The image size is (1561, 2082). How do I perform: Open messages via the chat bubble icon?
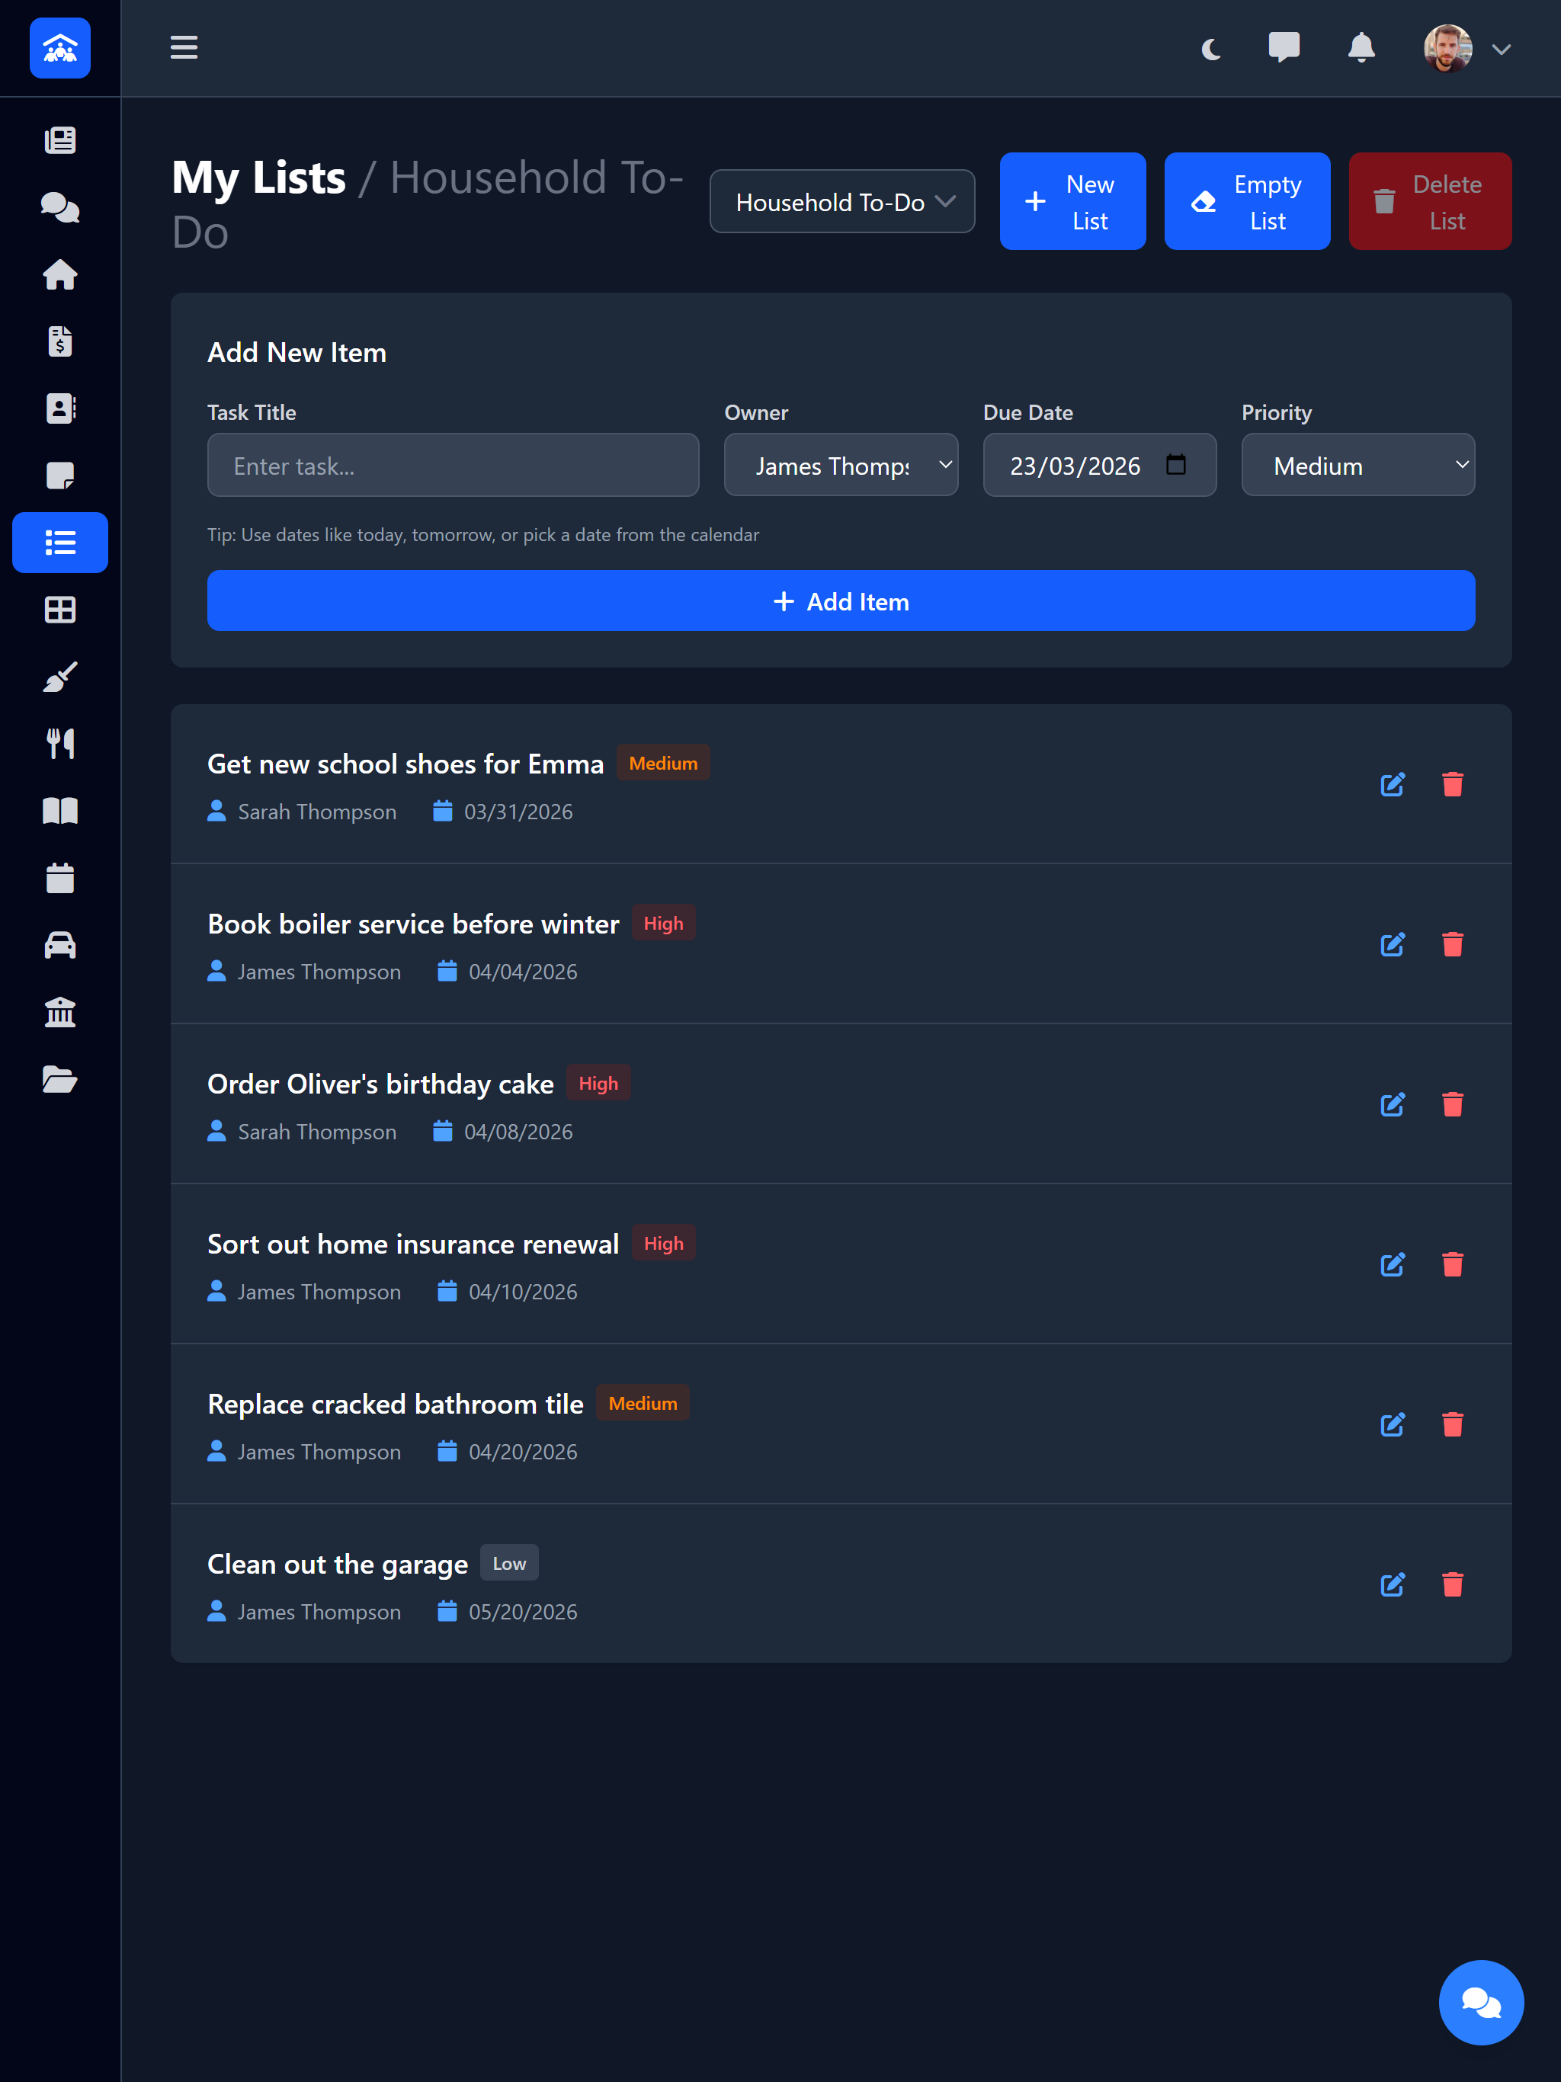click(1285, 48)
